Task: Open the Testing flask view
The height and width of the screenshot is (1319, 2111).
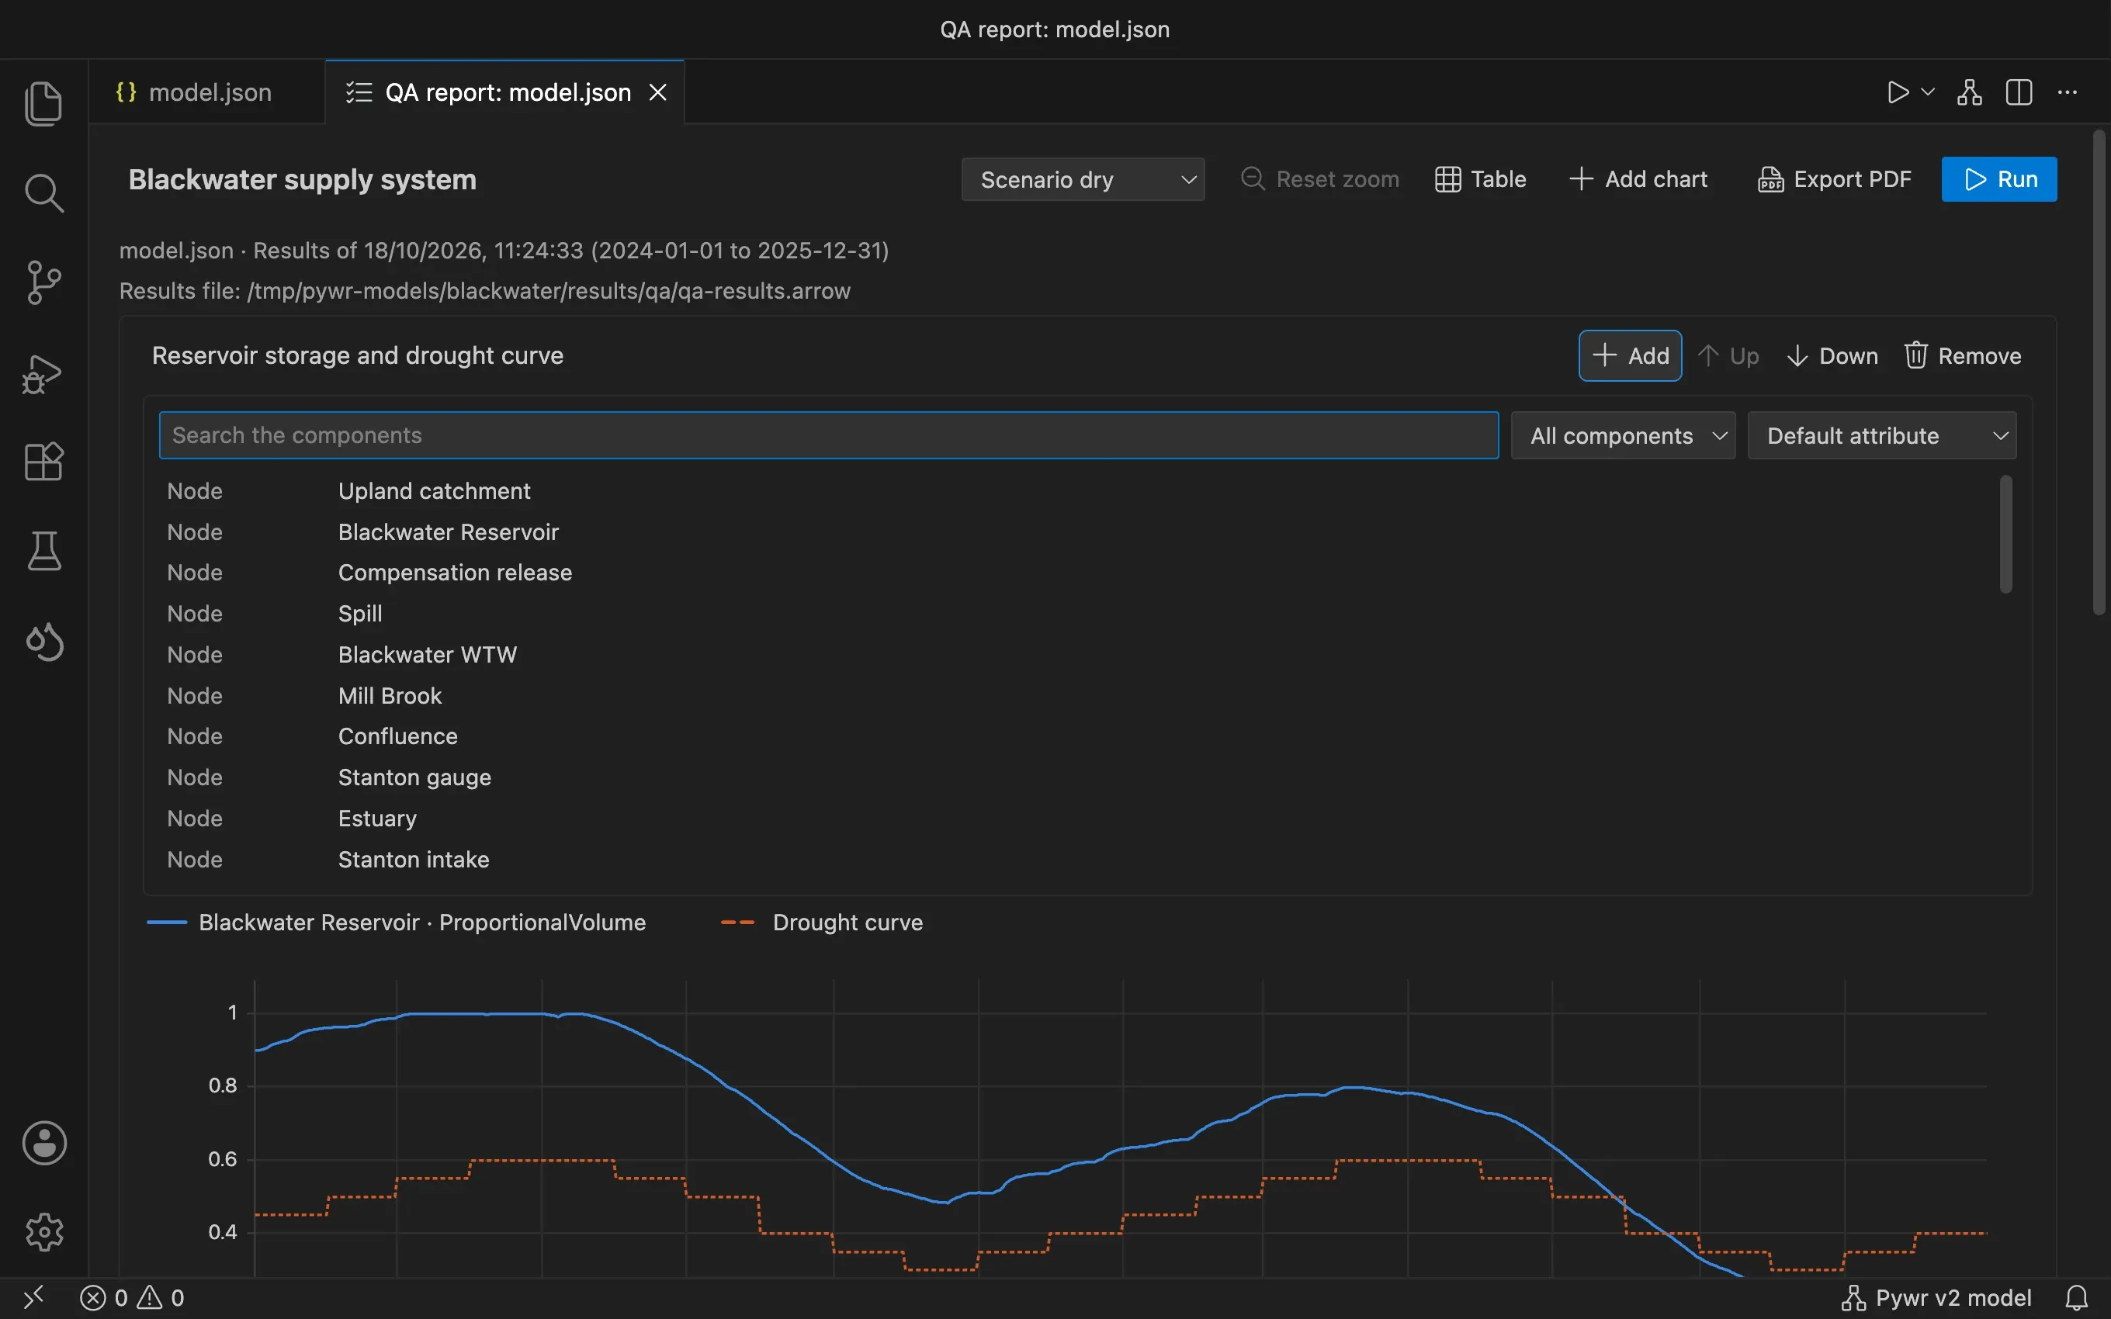Action: tap(43, 552)
